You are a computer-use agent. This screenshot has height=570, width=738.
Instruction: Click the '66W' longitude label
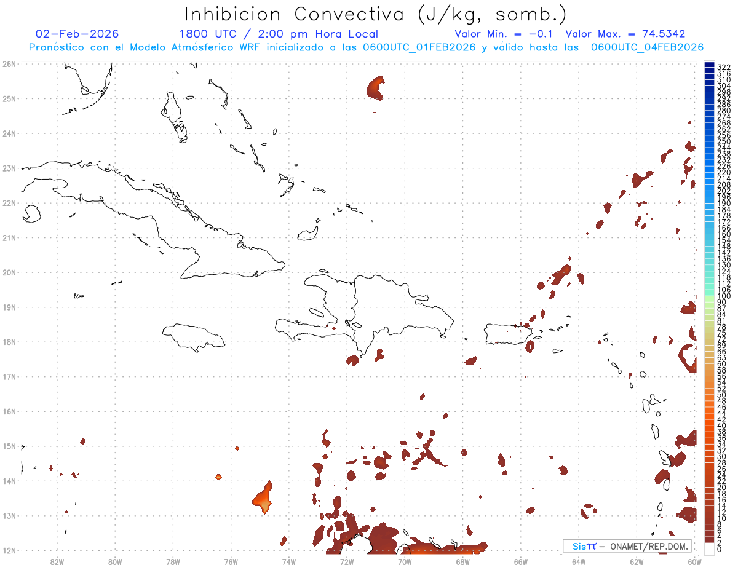coord(521,561)
